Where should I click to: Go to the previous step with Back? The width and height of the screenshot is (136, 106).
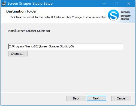pyautogui.click(x=76, y=98)
